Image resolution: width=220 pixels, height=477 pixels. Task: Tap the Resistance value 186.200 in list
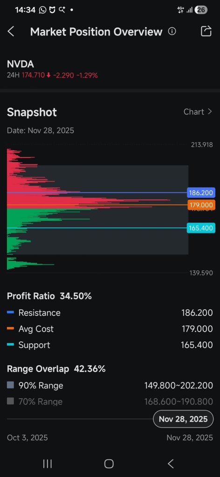[x=197, y=313]
